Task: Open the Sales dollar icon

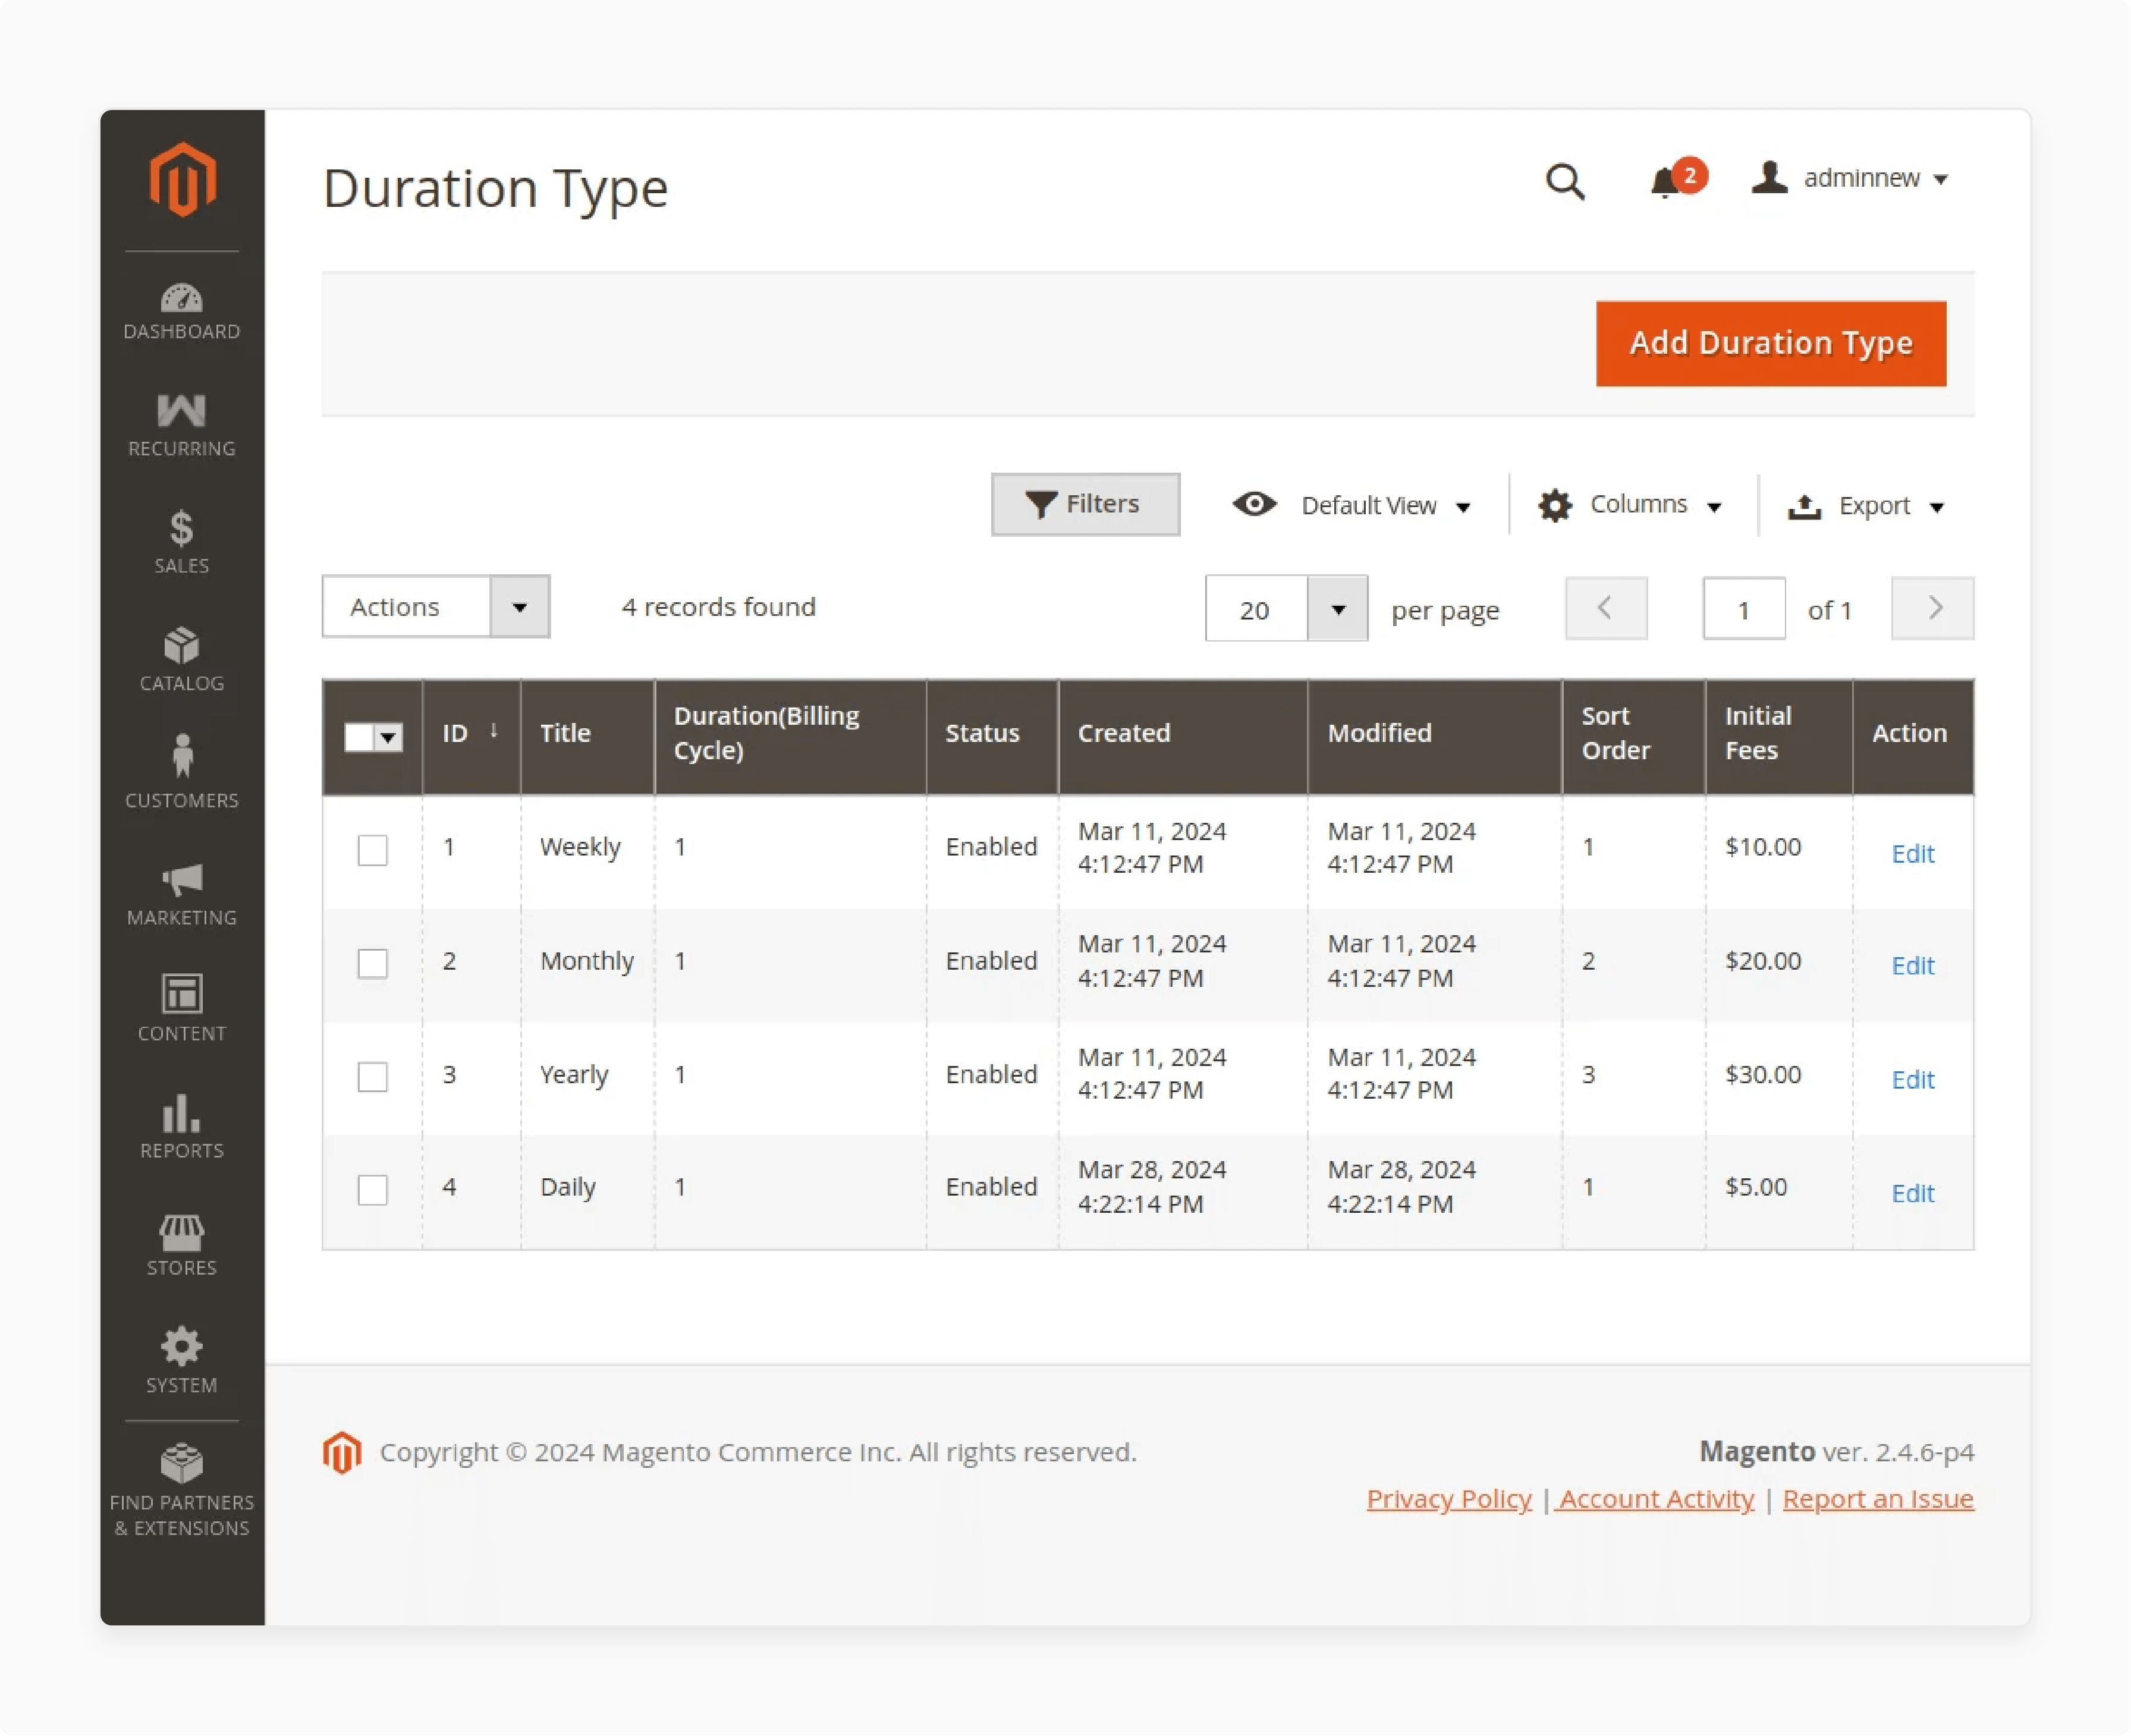Action: tap(182, 527)
